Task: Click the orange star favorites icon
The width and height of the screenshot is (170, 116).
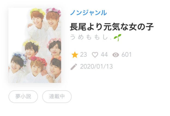Action: (x=75, y=55)
